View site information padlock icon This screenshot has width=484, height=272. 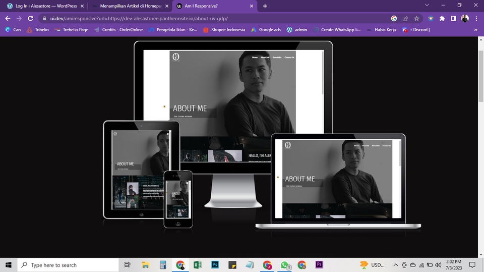pos(44,19)
